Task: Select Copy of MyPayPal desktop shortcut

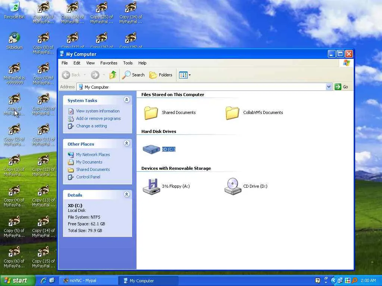Action: [x=15, y=104]
